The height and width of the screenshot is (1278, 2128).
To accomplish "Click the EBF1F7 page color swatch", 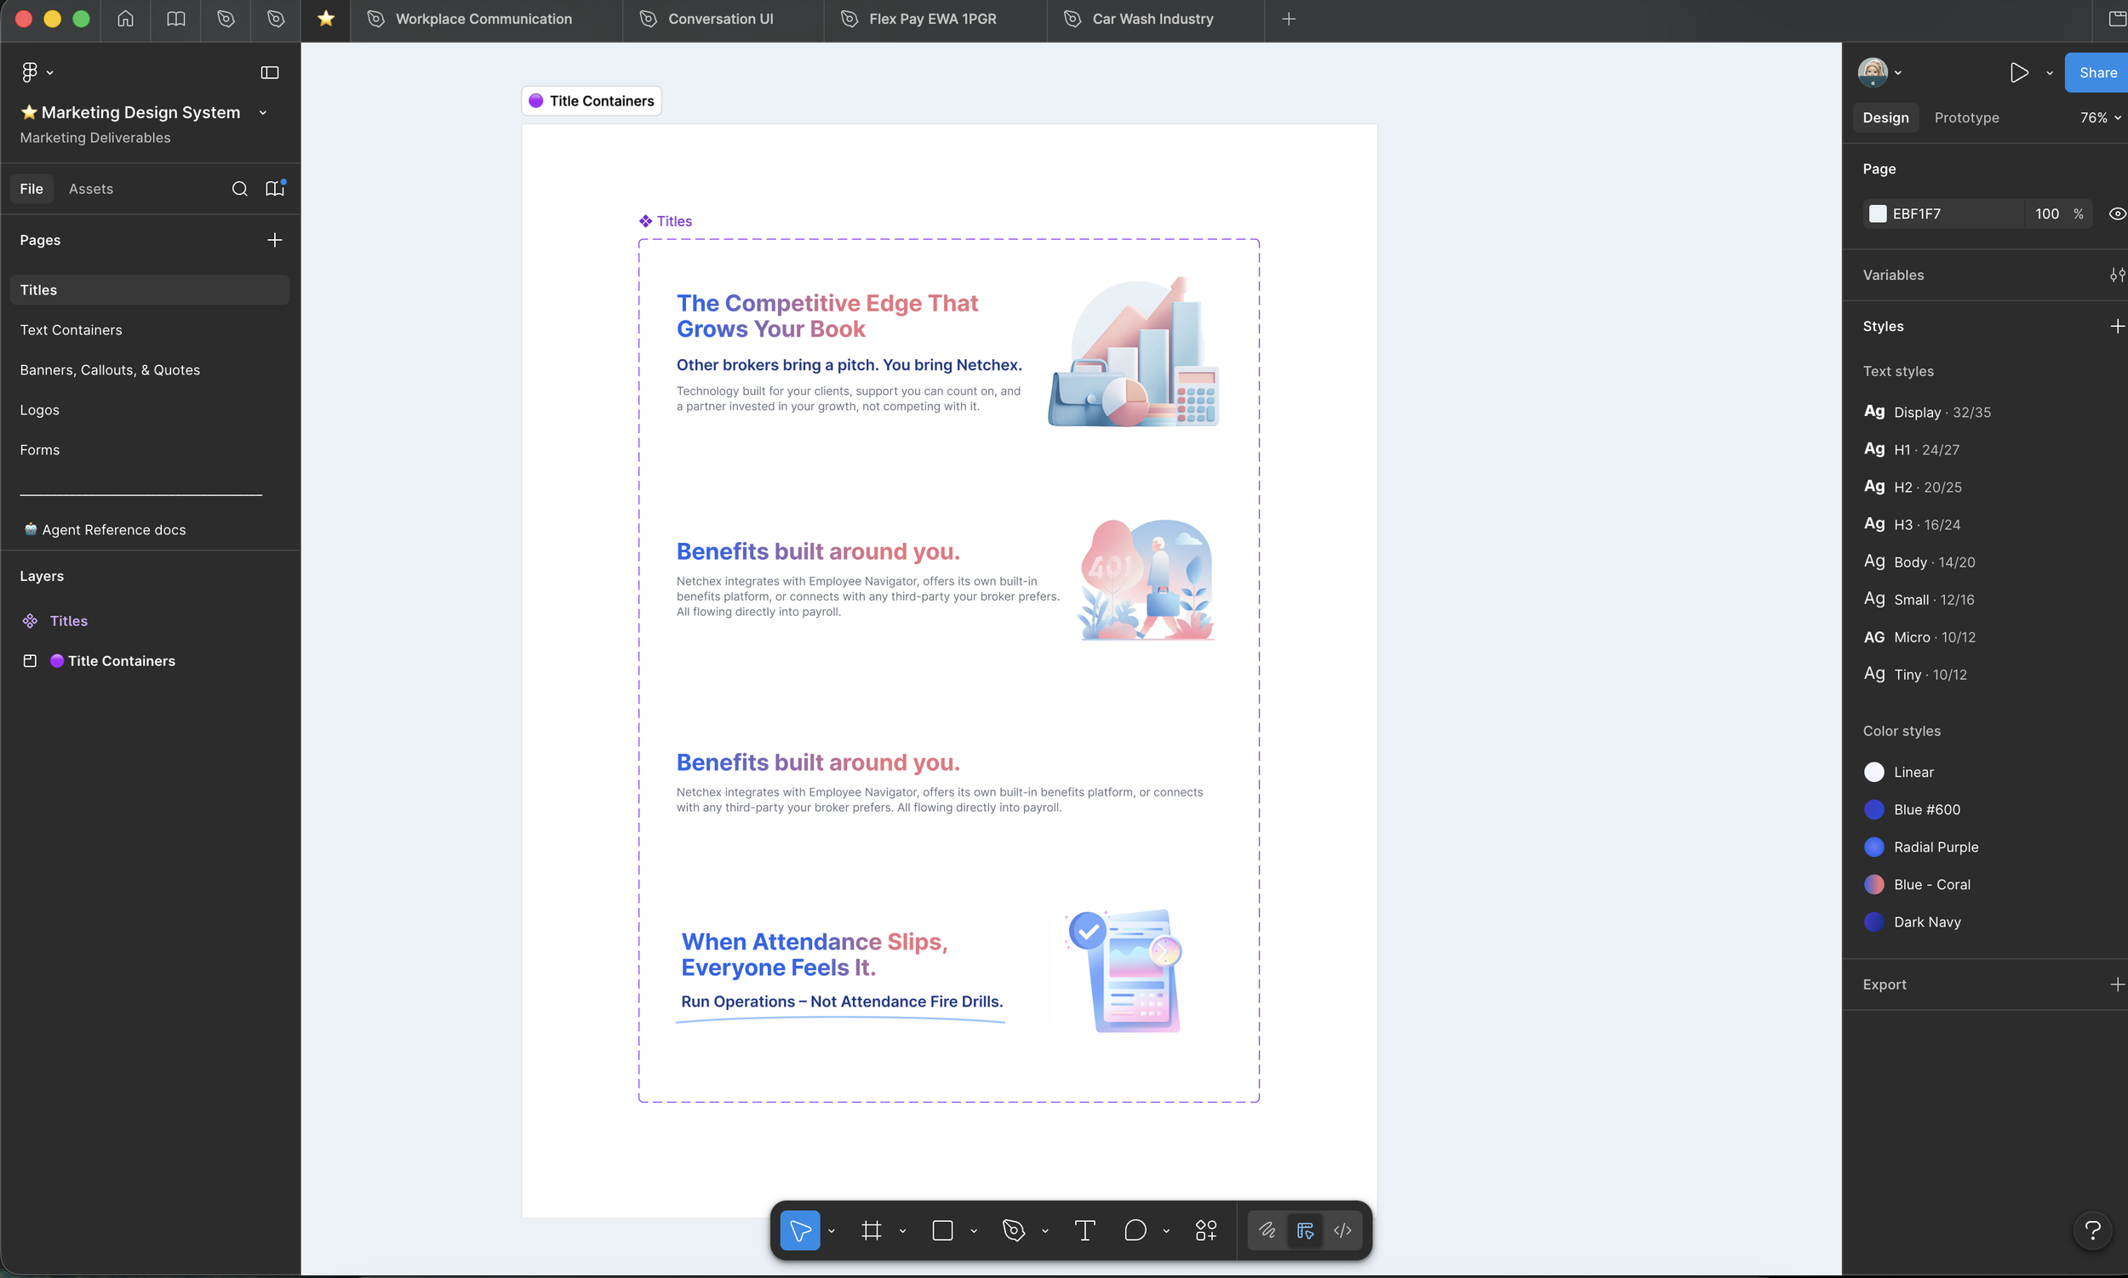I will (x=1877, y=214).
